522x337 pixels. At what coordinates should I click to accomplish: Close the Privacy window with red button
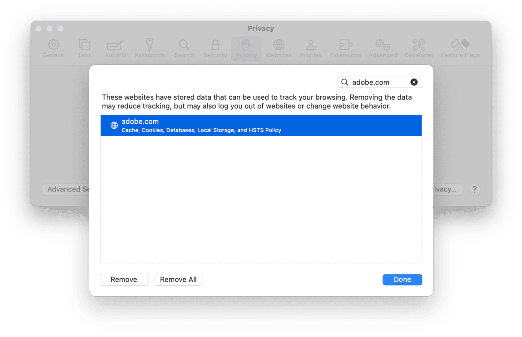click(39, 28)
